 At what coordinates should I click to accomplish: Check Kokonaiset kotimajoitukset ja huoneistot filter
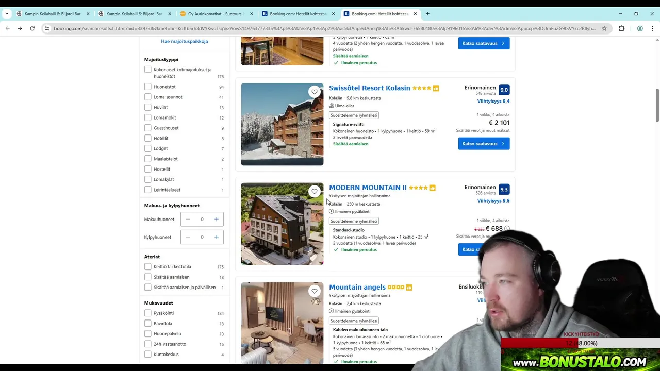[x=148, y=70]
